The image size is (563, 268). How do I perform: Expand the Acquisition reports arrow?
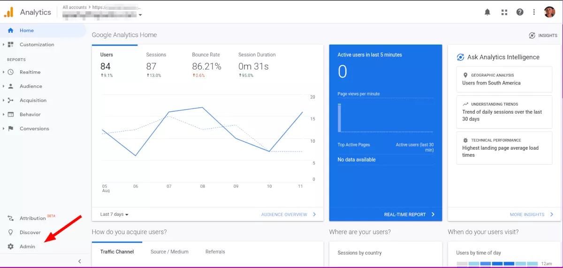4,100
